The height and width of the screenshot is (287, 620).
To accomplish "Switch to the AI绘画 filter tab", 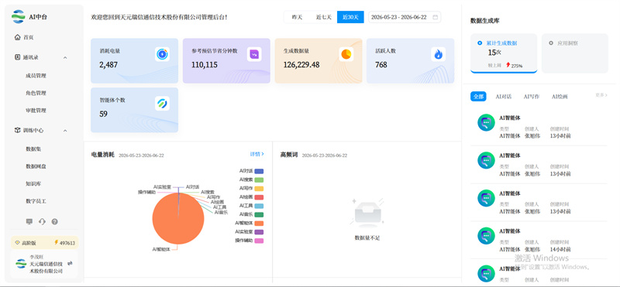I will point(560,97).
